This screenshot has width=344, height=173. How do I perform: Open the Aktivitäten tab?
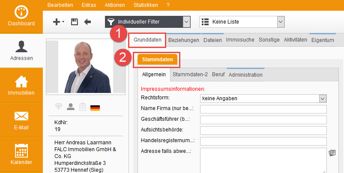click(295, 40)
